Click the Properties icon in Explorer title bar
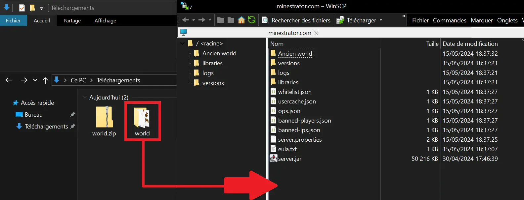The width and height of the screenshot is (524, 200). (22, 8)
